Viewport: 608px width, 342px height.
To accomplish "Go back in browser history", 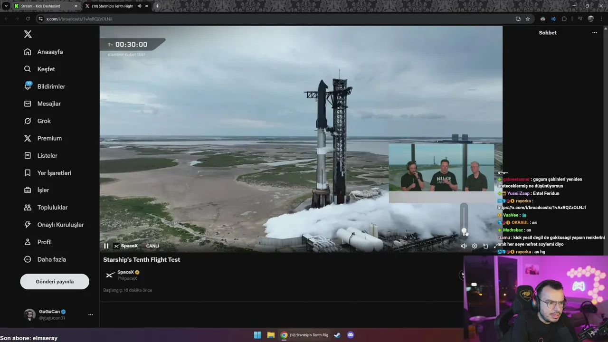I will [x=6, y=19].
